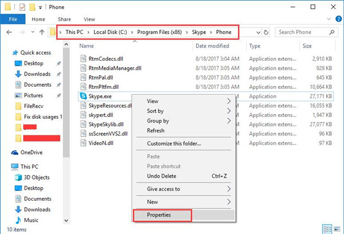The height and width of the screenshot is (234, 344).
Task: Go back with the back arrow
Action: [x=9, y=32]
